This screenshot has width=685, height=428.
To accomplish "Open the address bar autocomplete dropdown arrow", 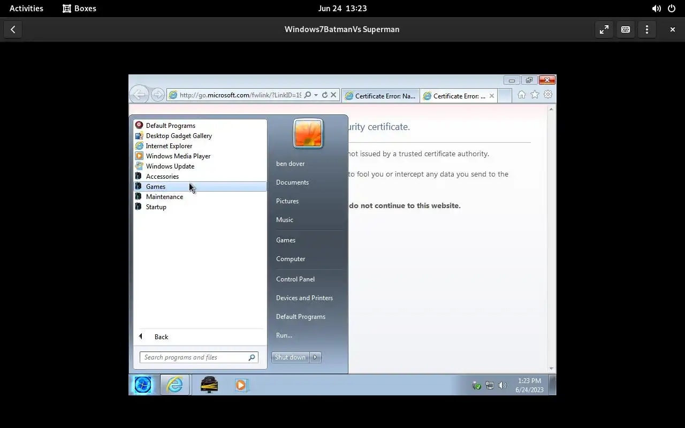I will (x=316, y=95).
